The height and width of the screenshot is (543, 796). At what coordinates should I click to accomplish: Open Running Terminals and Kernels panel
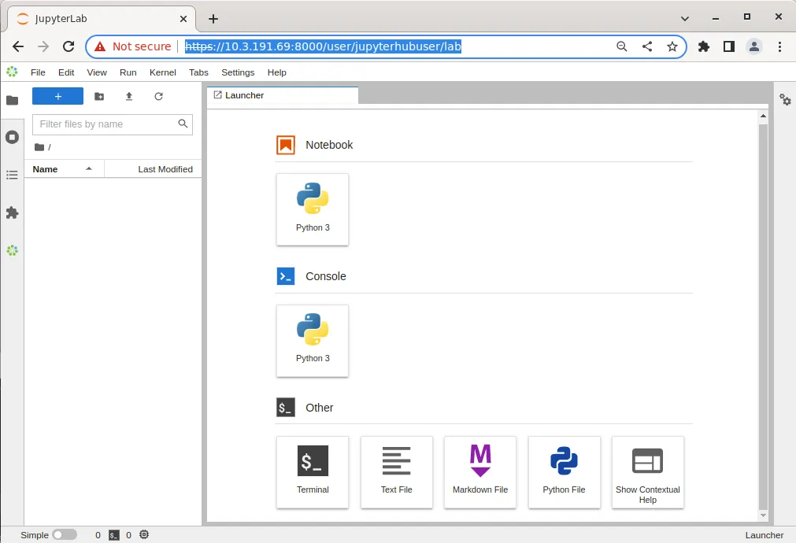tap(12, 137)
